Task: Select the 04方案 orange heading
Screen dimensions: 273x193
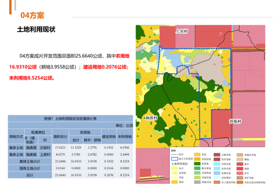Action: click(32, 15)
